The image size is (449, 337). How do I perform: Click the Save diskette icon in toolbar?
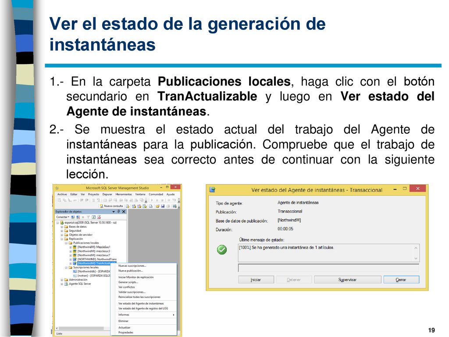pyautogui.click(x=163, y=206)
